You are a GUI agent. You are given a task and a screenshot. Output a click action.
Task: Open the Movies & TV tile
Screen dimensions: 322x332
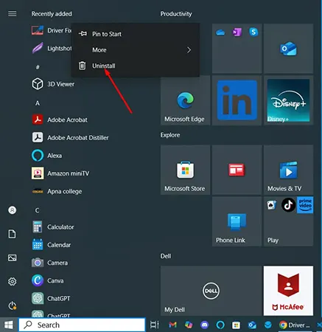click(288, 170)
